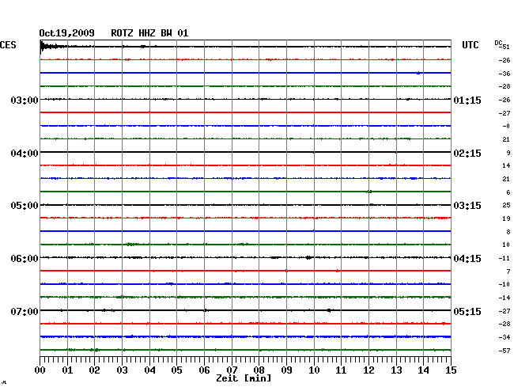
Task: Select the station label ROTZ HHZ BW 01
Action: pyautogui.click(x=149, y=33)
